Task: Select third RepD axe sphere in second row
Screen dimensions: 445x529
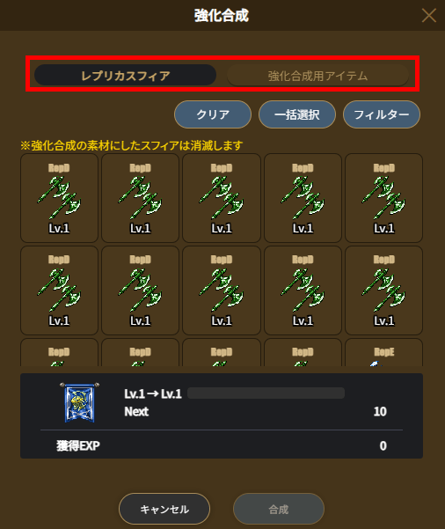Action: [x=222, y=290]
